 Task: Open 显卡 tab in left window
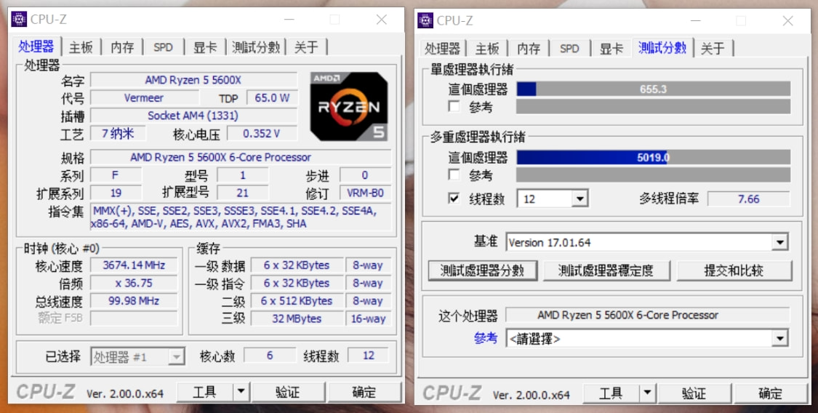tap(205, 47)
